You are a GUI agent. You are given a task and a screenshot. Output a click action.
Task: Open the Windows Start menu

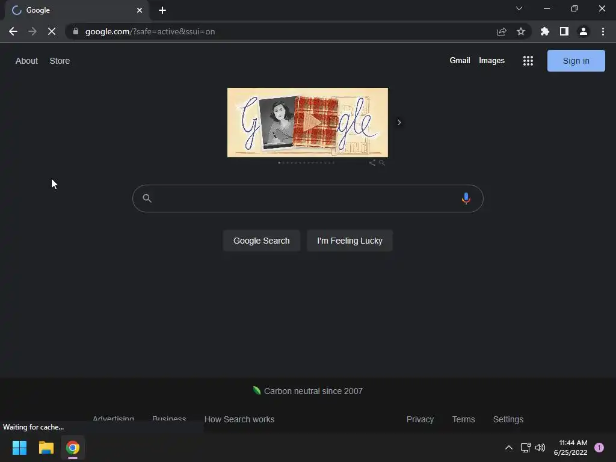coord(19,448)
